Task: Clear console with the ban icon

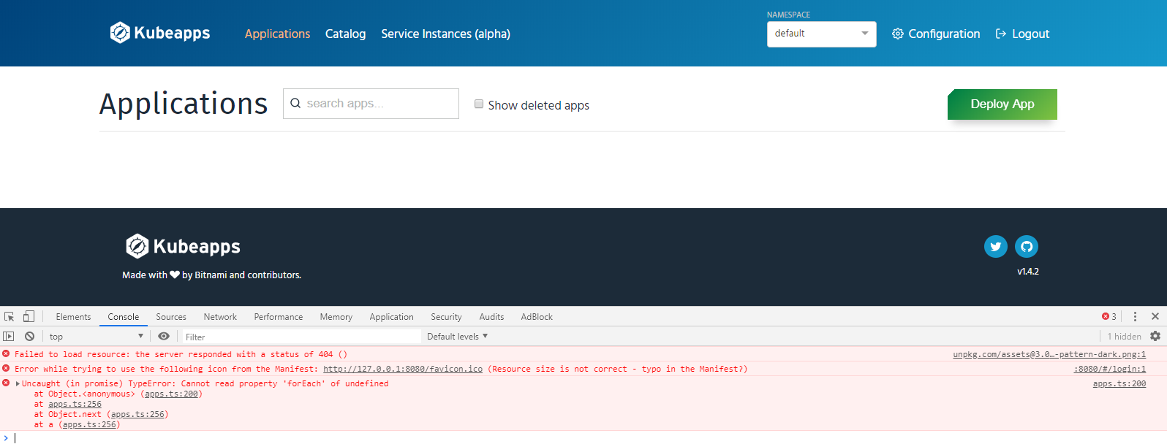Action: [x=29, y=336]
